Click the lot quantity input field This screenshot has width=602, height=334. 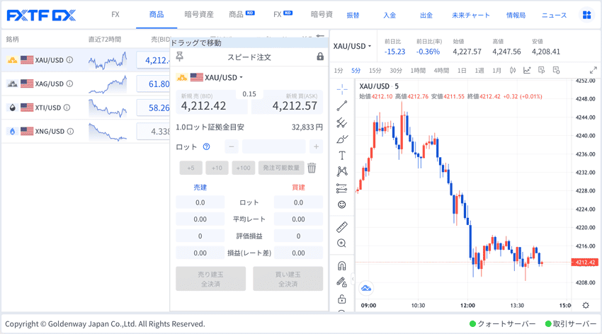pyautogui.click(x=273, y=146)
